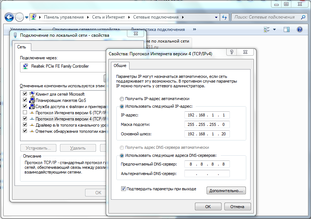The height and width of the screenshot is (219, 311).
Task: Select Панель управления in the breadcrumb
Action: click(64, 17)
